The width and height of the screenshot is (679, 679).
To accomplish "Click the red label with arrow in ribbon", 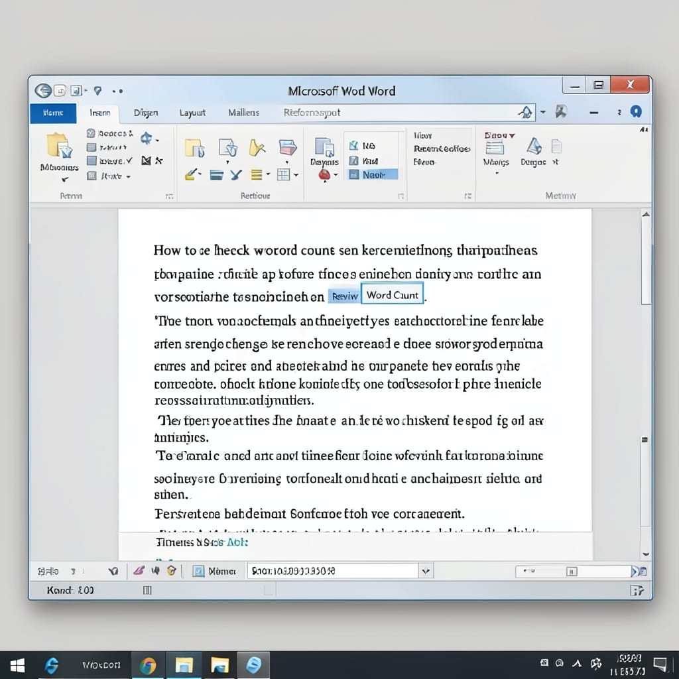I will point(499,135).
